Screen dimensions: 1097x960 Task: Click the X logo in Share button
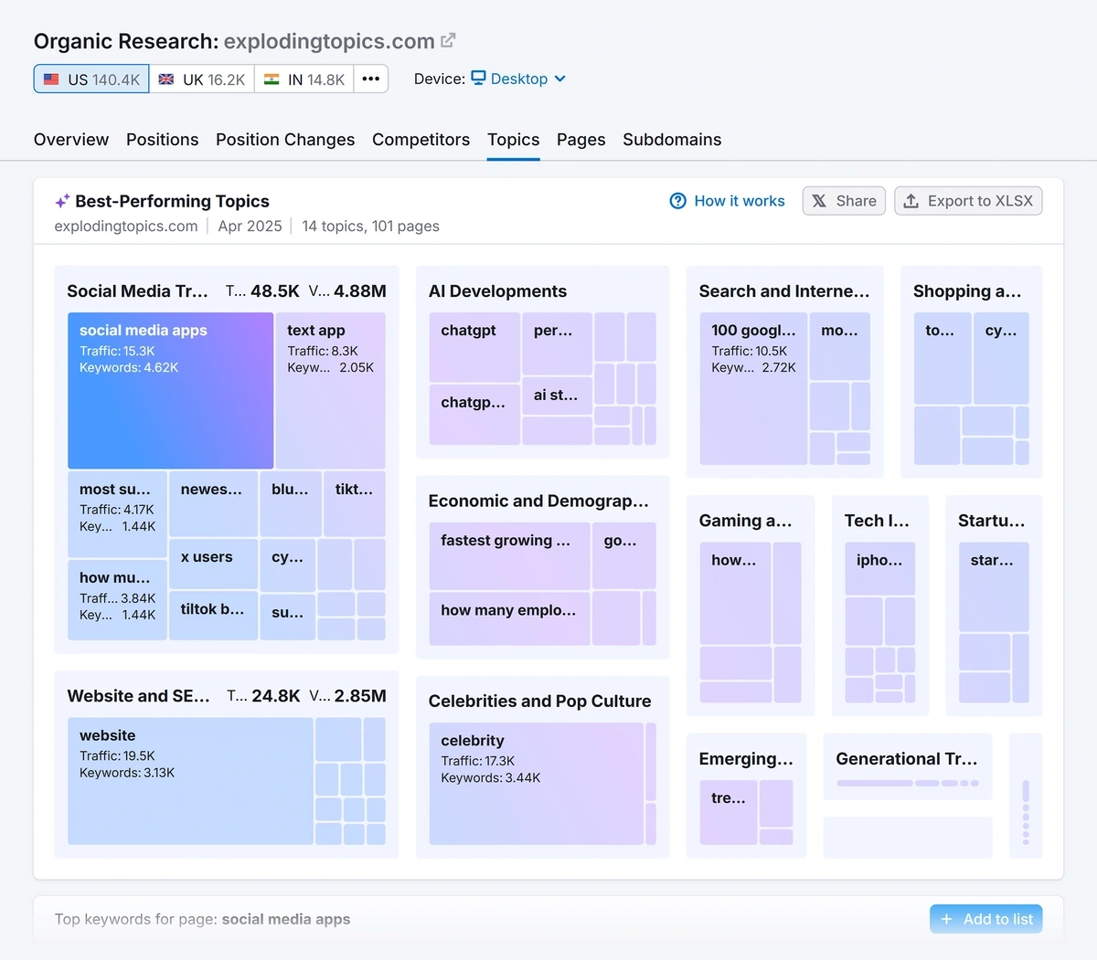pos(819,201)
